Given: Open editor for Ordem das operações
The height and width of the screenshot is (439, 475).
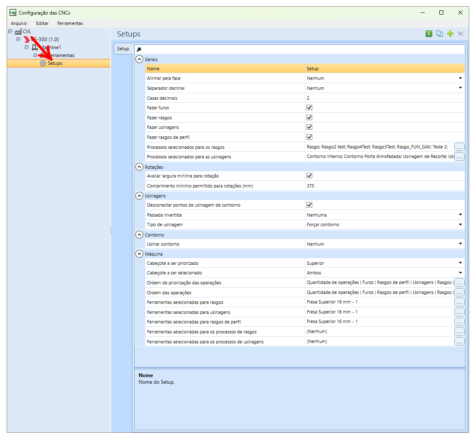Looking at the screenshot, I should tap(459, 293).
